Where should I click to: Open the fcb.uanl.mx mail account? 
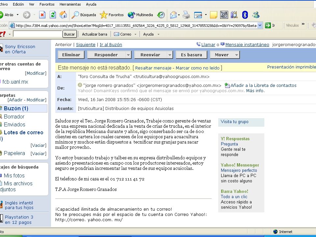[x=15, y=82]
